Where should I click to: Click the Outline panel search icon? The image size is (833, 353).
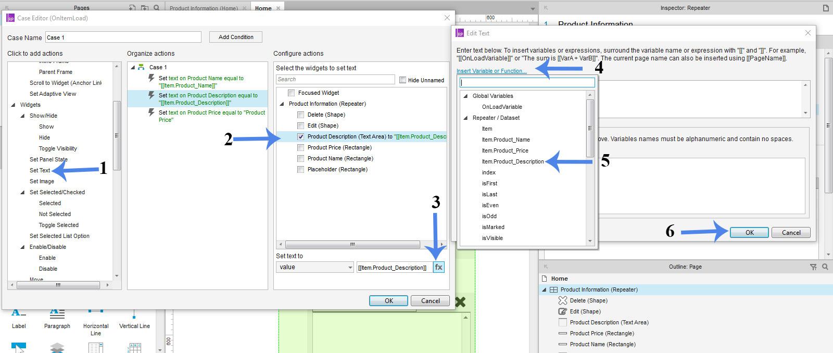[x=825, y=267]
